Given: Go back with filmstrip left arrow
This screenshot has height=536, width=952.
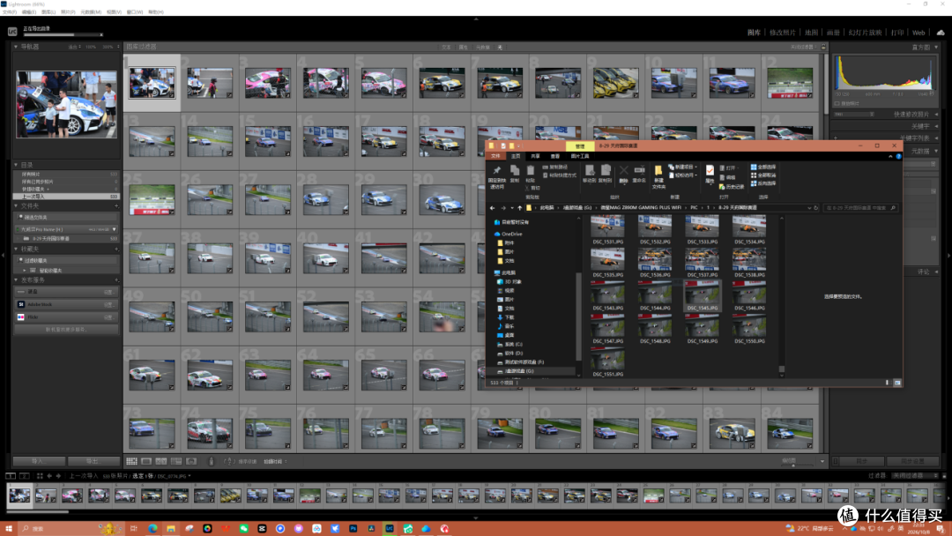Looking at the screenshot, I should click(49, 476).
